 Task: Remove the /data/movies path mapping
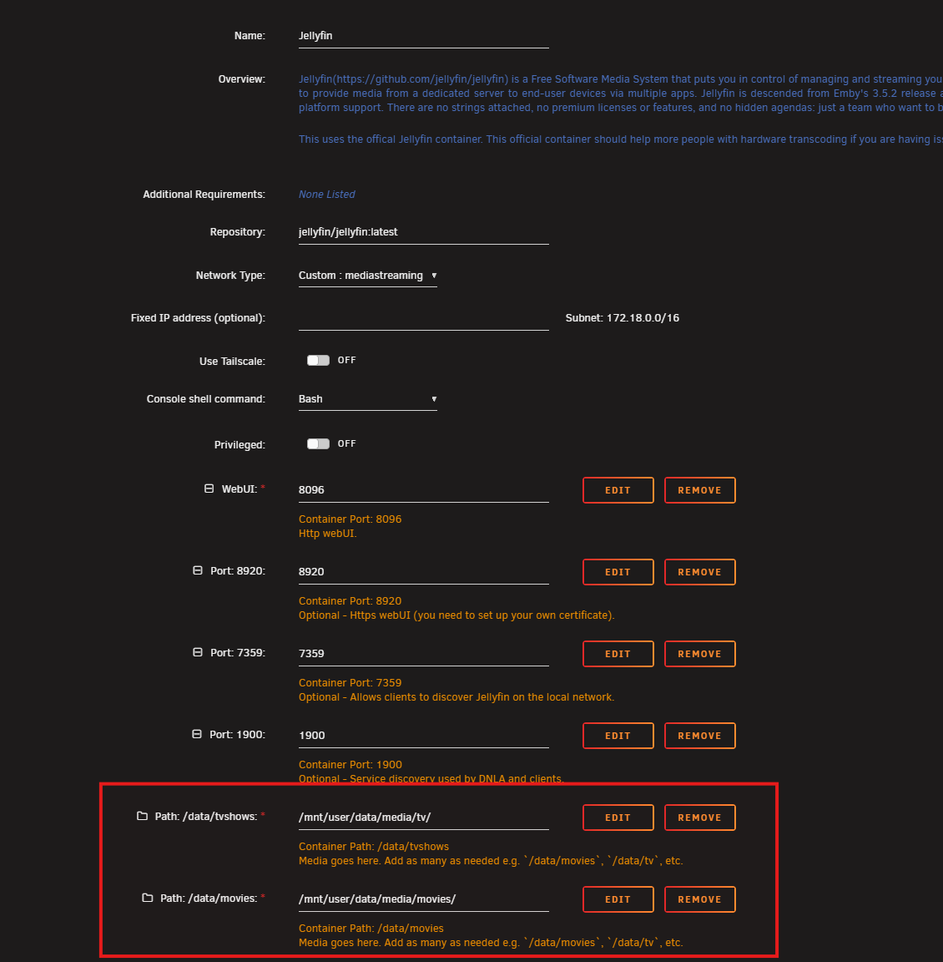699,899
